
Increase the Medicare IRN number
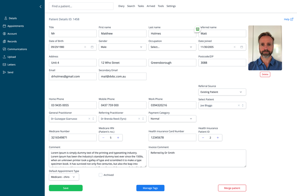coord(118,138)
